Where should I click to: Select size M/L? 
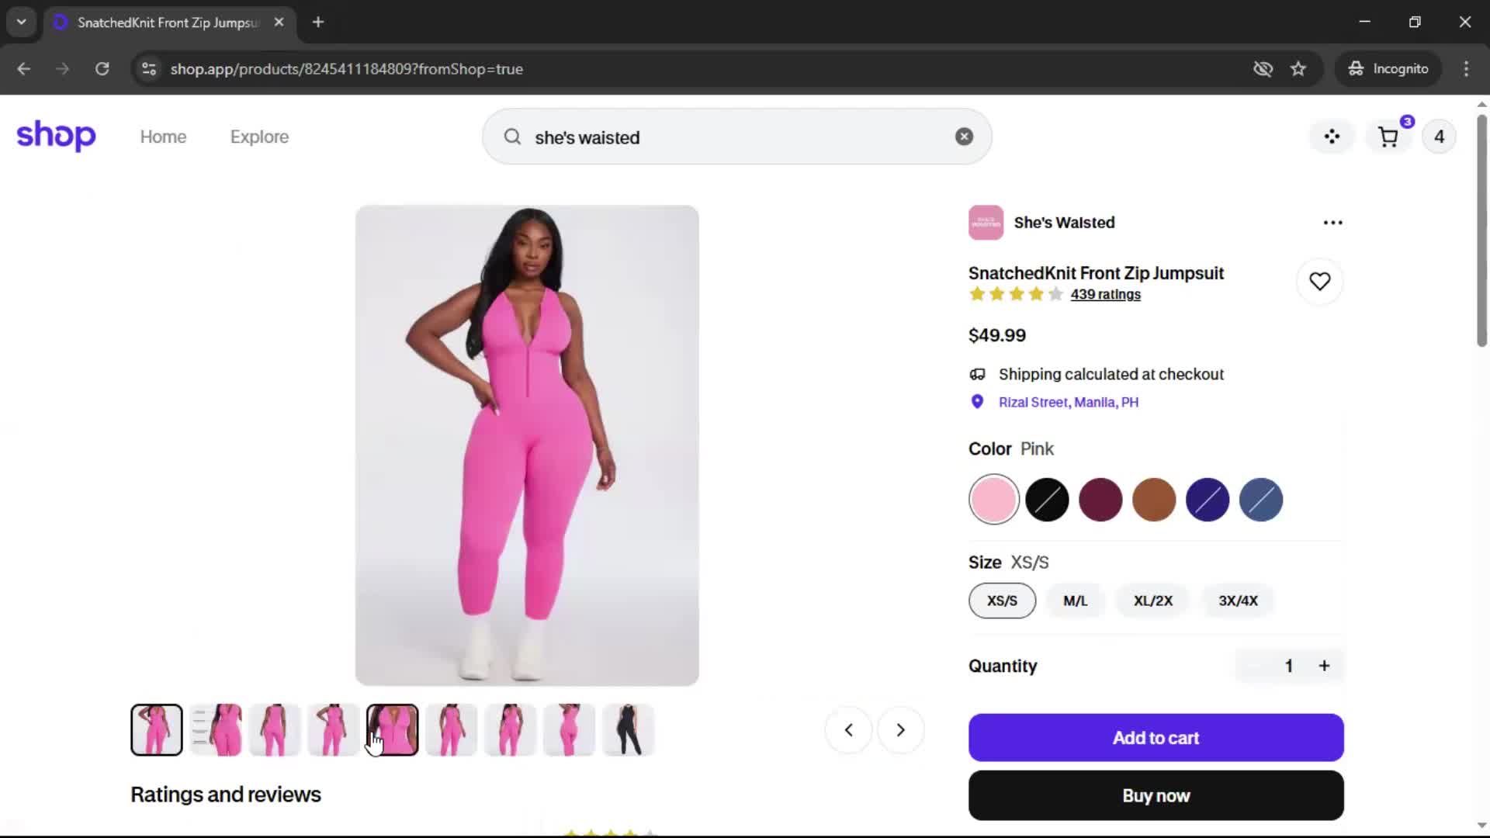coord(1075,601)
